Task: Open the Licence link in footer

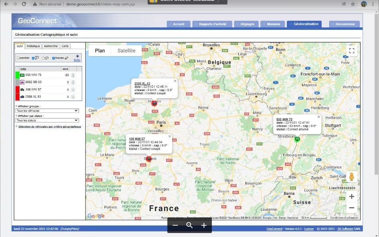Action: pos(309,229)
